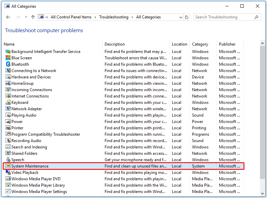The width and height of the screenshot is (267, 198).
Task: Click the Video Playback icon
Action: (8, 173)
